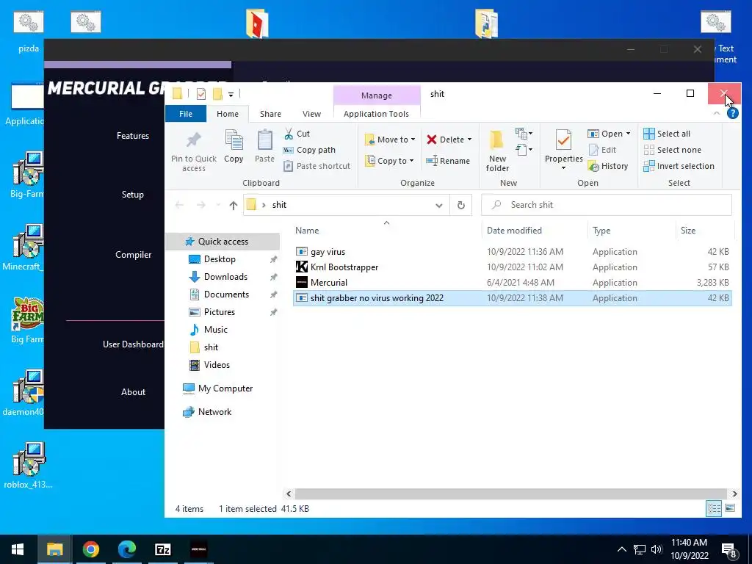
Task: Expand Move to dropdown
Action: pos(413,140)
